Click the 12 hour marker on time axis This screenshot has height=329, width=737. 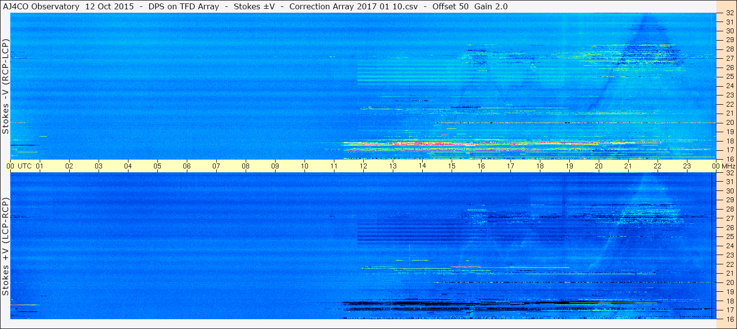(x=363, y=166)
